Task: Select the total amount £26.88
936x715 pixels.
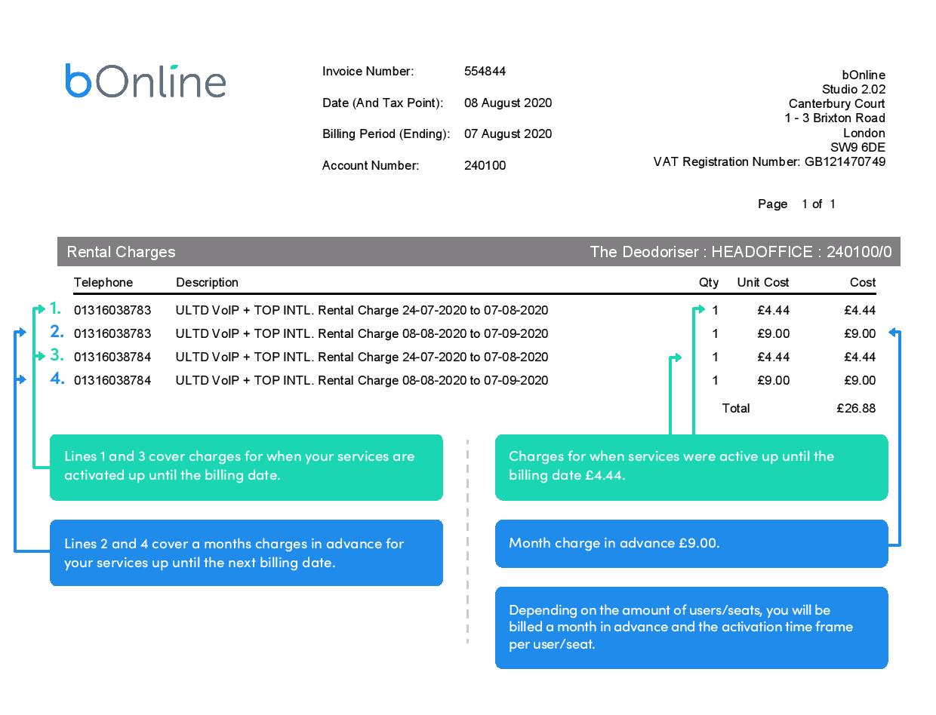Action: click(857, 409)
